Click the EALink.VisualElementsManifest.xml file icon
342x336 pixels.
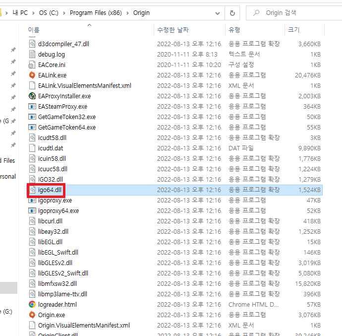tap(32, 86)
